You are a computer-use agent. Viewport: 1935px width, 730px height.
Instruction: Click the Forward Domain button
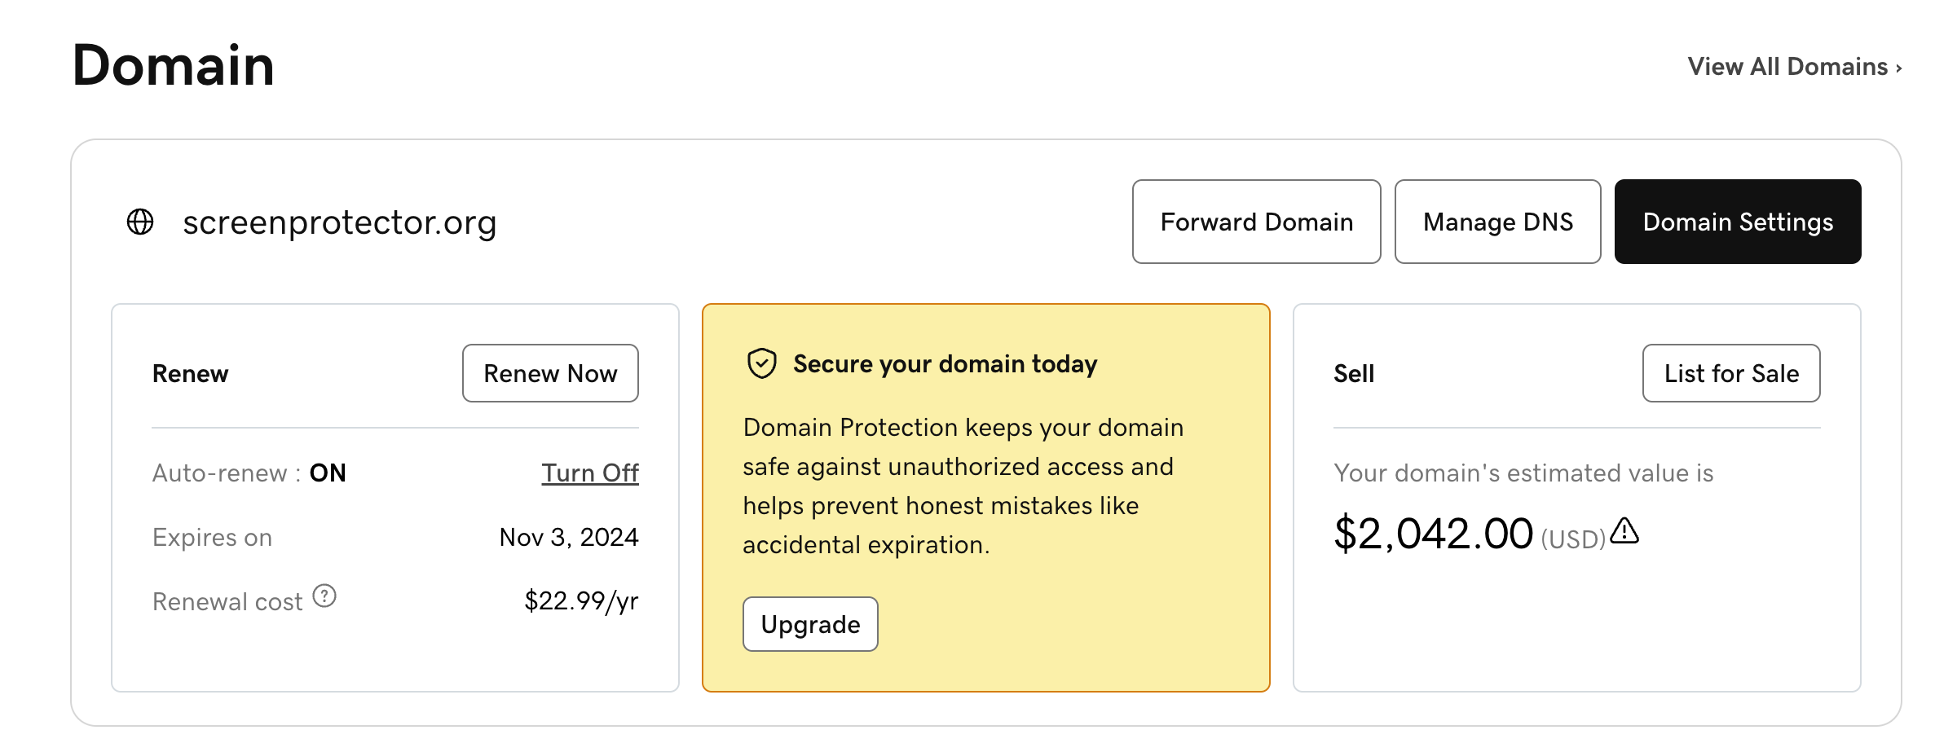(x=1256, y=222)
